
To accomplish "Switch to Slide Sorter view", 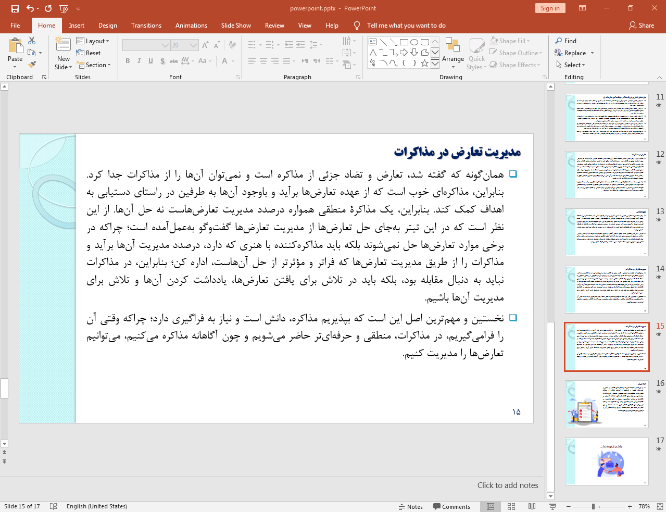I will [511, 506].
